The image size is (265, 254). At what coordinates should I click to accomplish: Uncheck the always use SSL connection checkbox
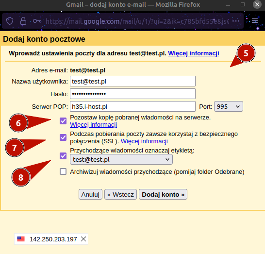(x=63, y=137)
